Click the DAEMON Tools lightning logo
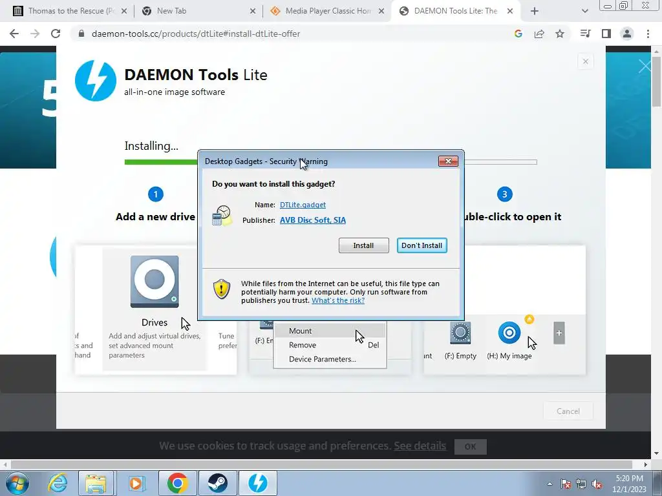 [x=96, y=81]
